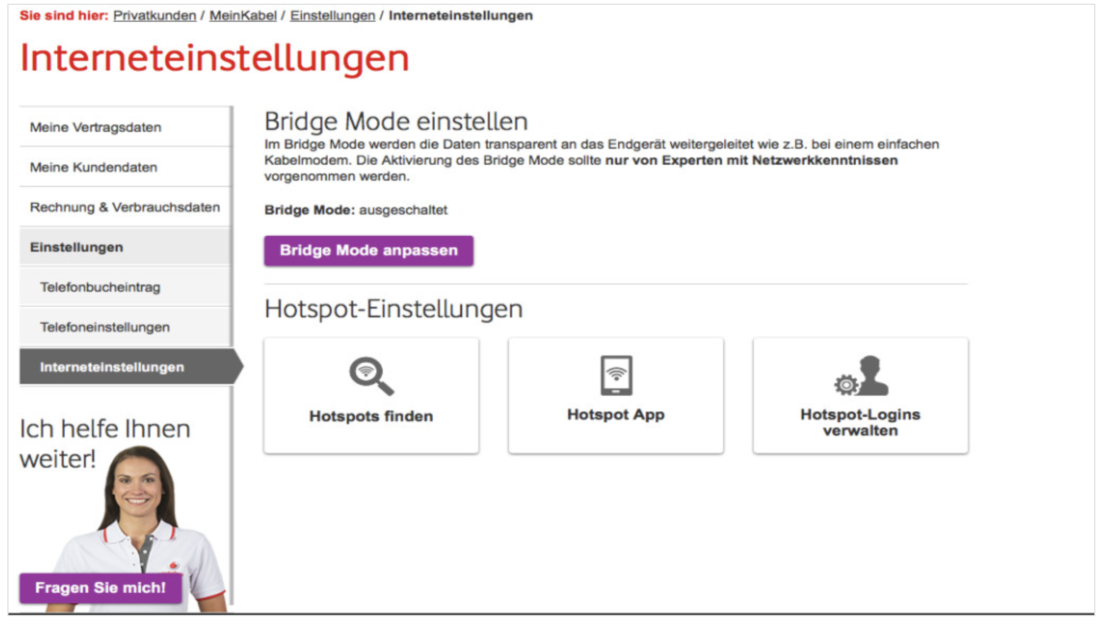This screenshot has width=1107, height=625.
Task: Follow the Einstellungen breadcrumb link
Action: [x=332, y=16]
